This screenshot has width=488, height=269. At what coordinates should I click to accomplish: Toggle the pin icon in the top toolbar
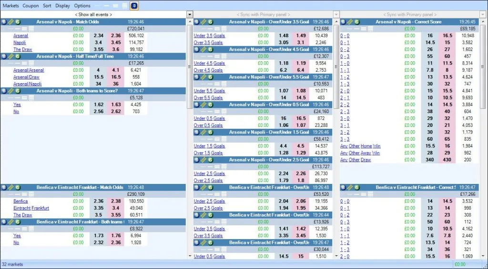pos(134,6)
